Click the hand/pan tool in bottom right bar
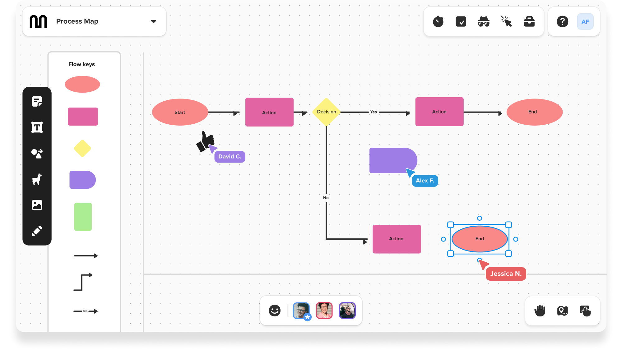This screenshot has height=350, width=622. [540, 310]
